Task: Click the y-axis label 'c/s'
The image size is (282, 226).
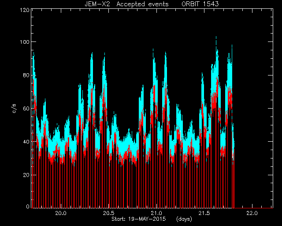Action: pos(15,109)
